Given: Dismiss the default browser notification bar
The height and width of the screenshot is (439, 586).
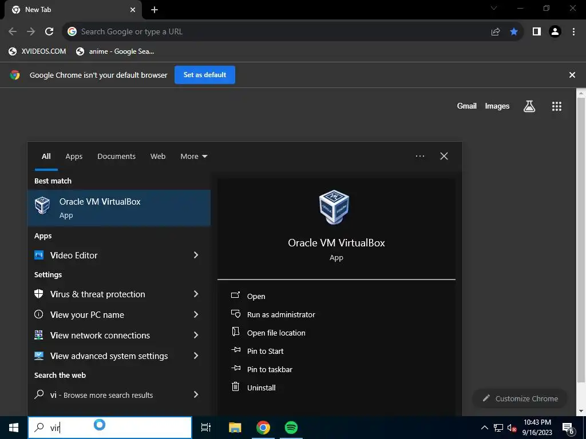Looking at the screenshot, I should click(572, 75).
